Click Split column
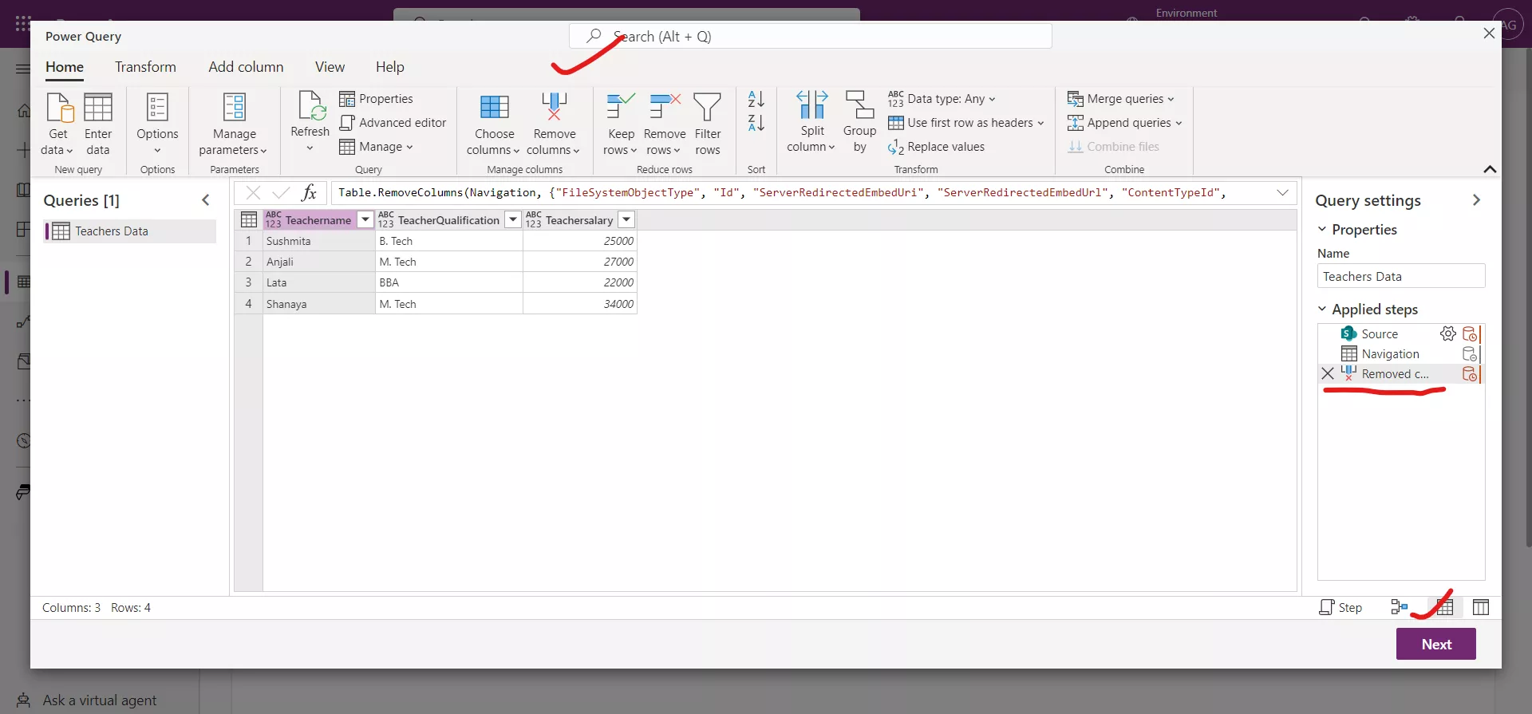This screenshot has height=714, width=1532. pos(811,121)
